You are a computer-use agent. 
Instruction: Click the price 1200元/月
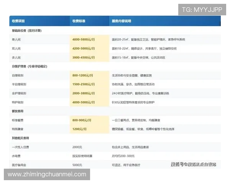79,129
